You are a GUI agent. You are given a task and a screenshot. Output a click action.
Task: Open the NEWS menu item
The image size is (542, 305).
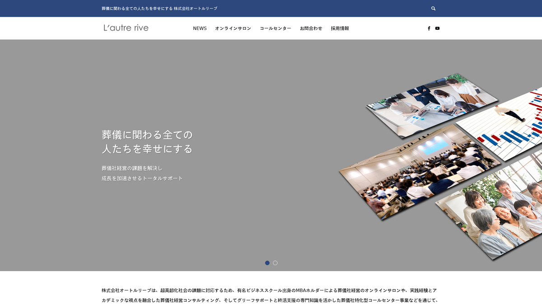200,28
